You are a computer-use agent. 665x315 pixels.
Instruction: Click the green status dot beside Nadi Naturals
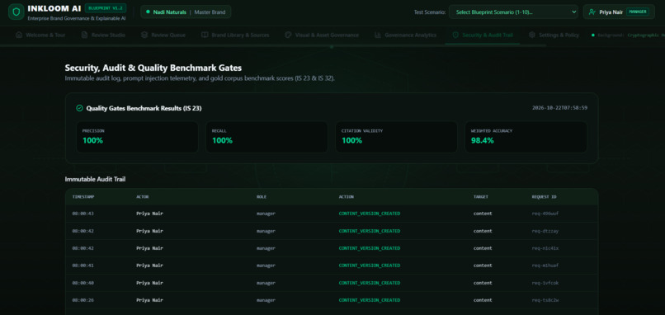click(x=148, y=12)
